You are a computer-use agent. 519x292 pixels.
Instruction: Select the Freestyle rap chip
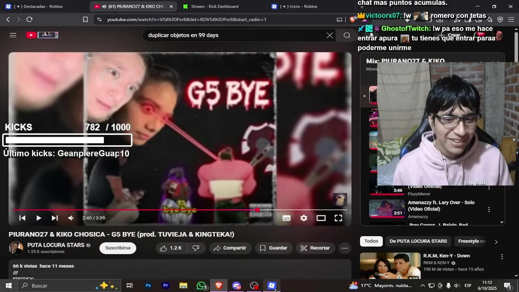(x=471, y=241)
